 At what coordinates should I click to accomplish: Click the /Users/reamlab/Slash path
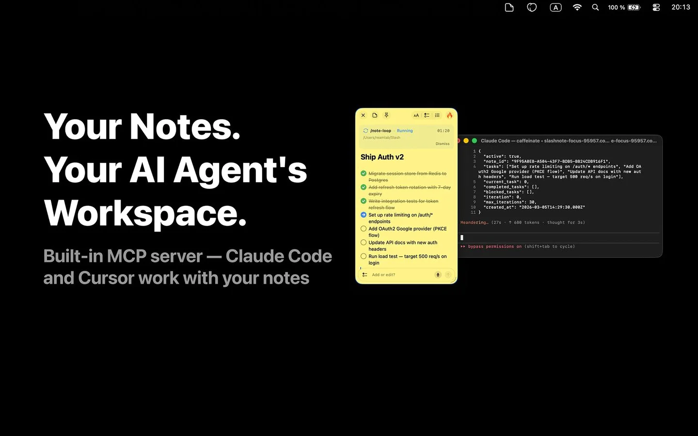pyautogui.click(x=381, y=138)
